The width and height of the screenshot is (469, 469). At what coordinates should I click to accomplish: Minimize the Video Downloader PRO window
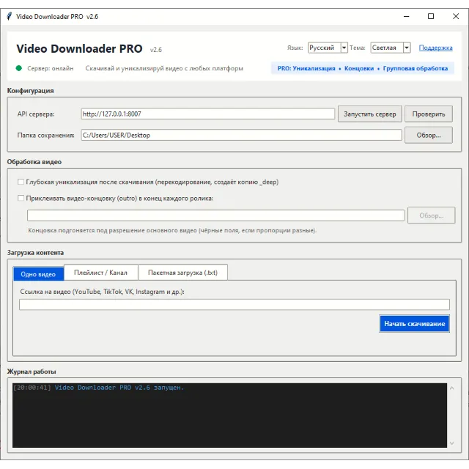point(406,16)
